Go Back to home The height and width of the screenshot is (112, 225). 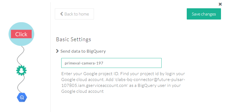74,14
